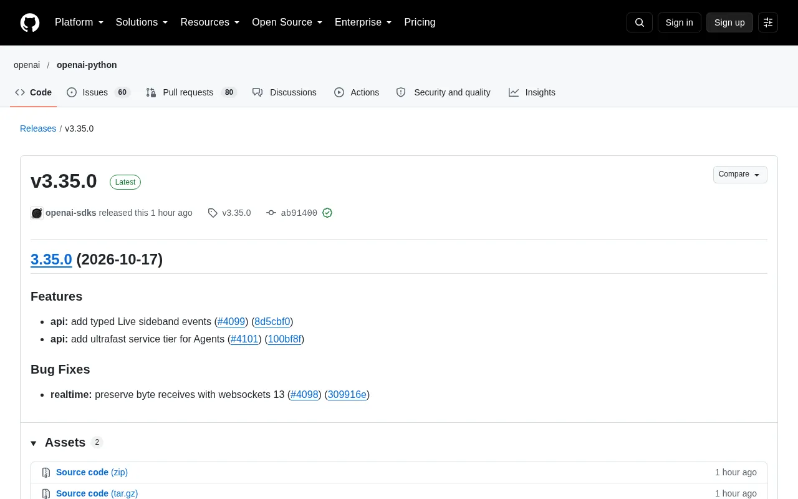Screen dimensions: 798x499
Task: Open pull request #4098 link
Action: 305,395
